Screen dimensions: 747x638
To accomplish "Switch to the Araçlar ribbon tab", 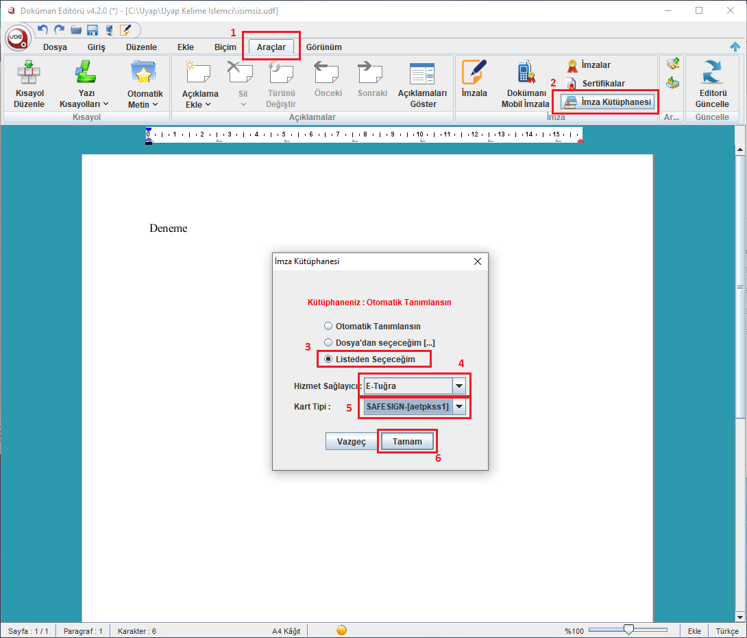I will pos(271,47).
